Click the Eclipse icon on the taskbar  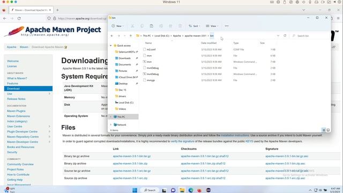pyautogui.click(x=208, y=190)
